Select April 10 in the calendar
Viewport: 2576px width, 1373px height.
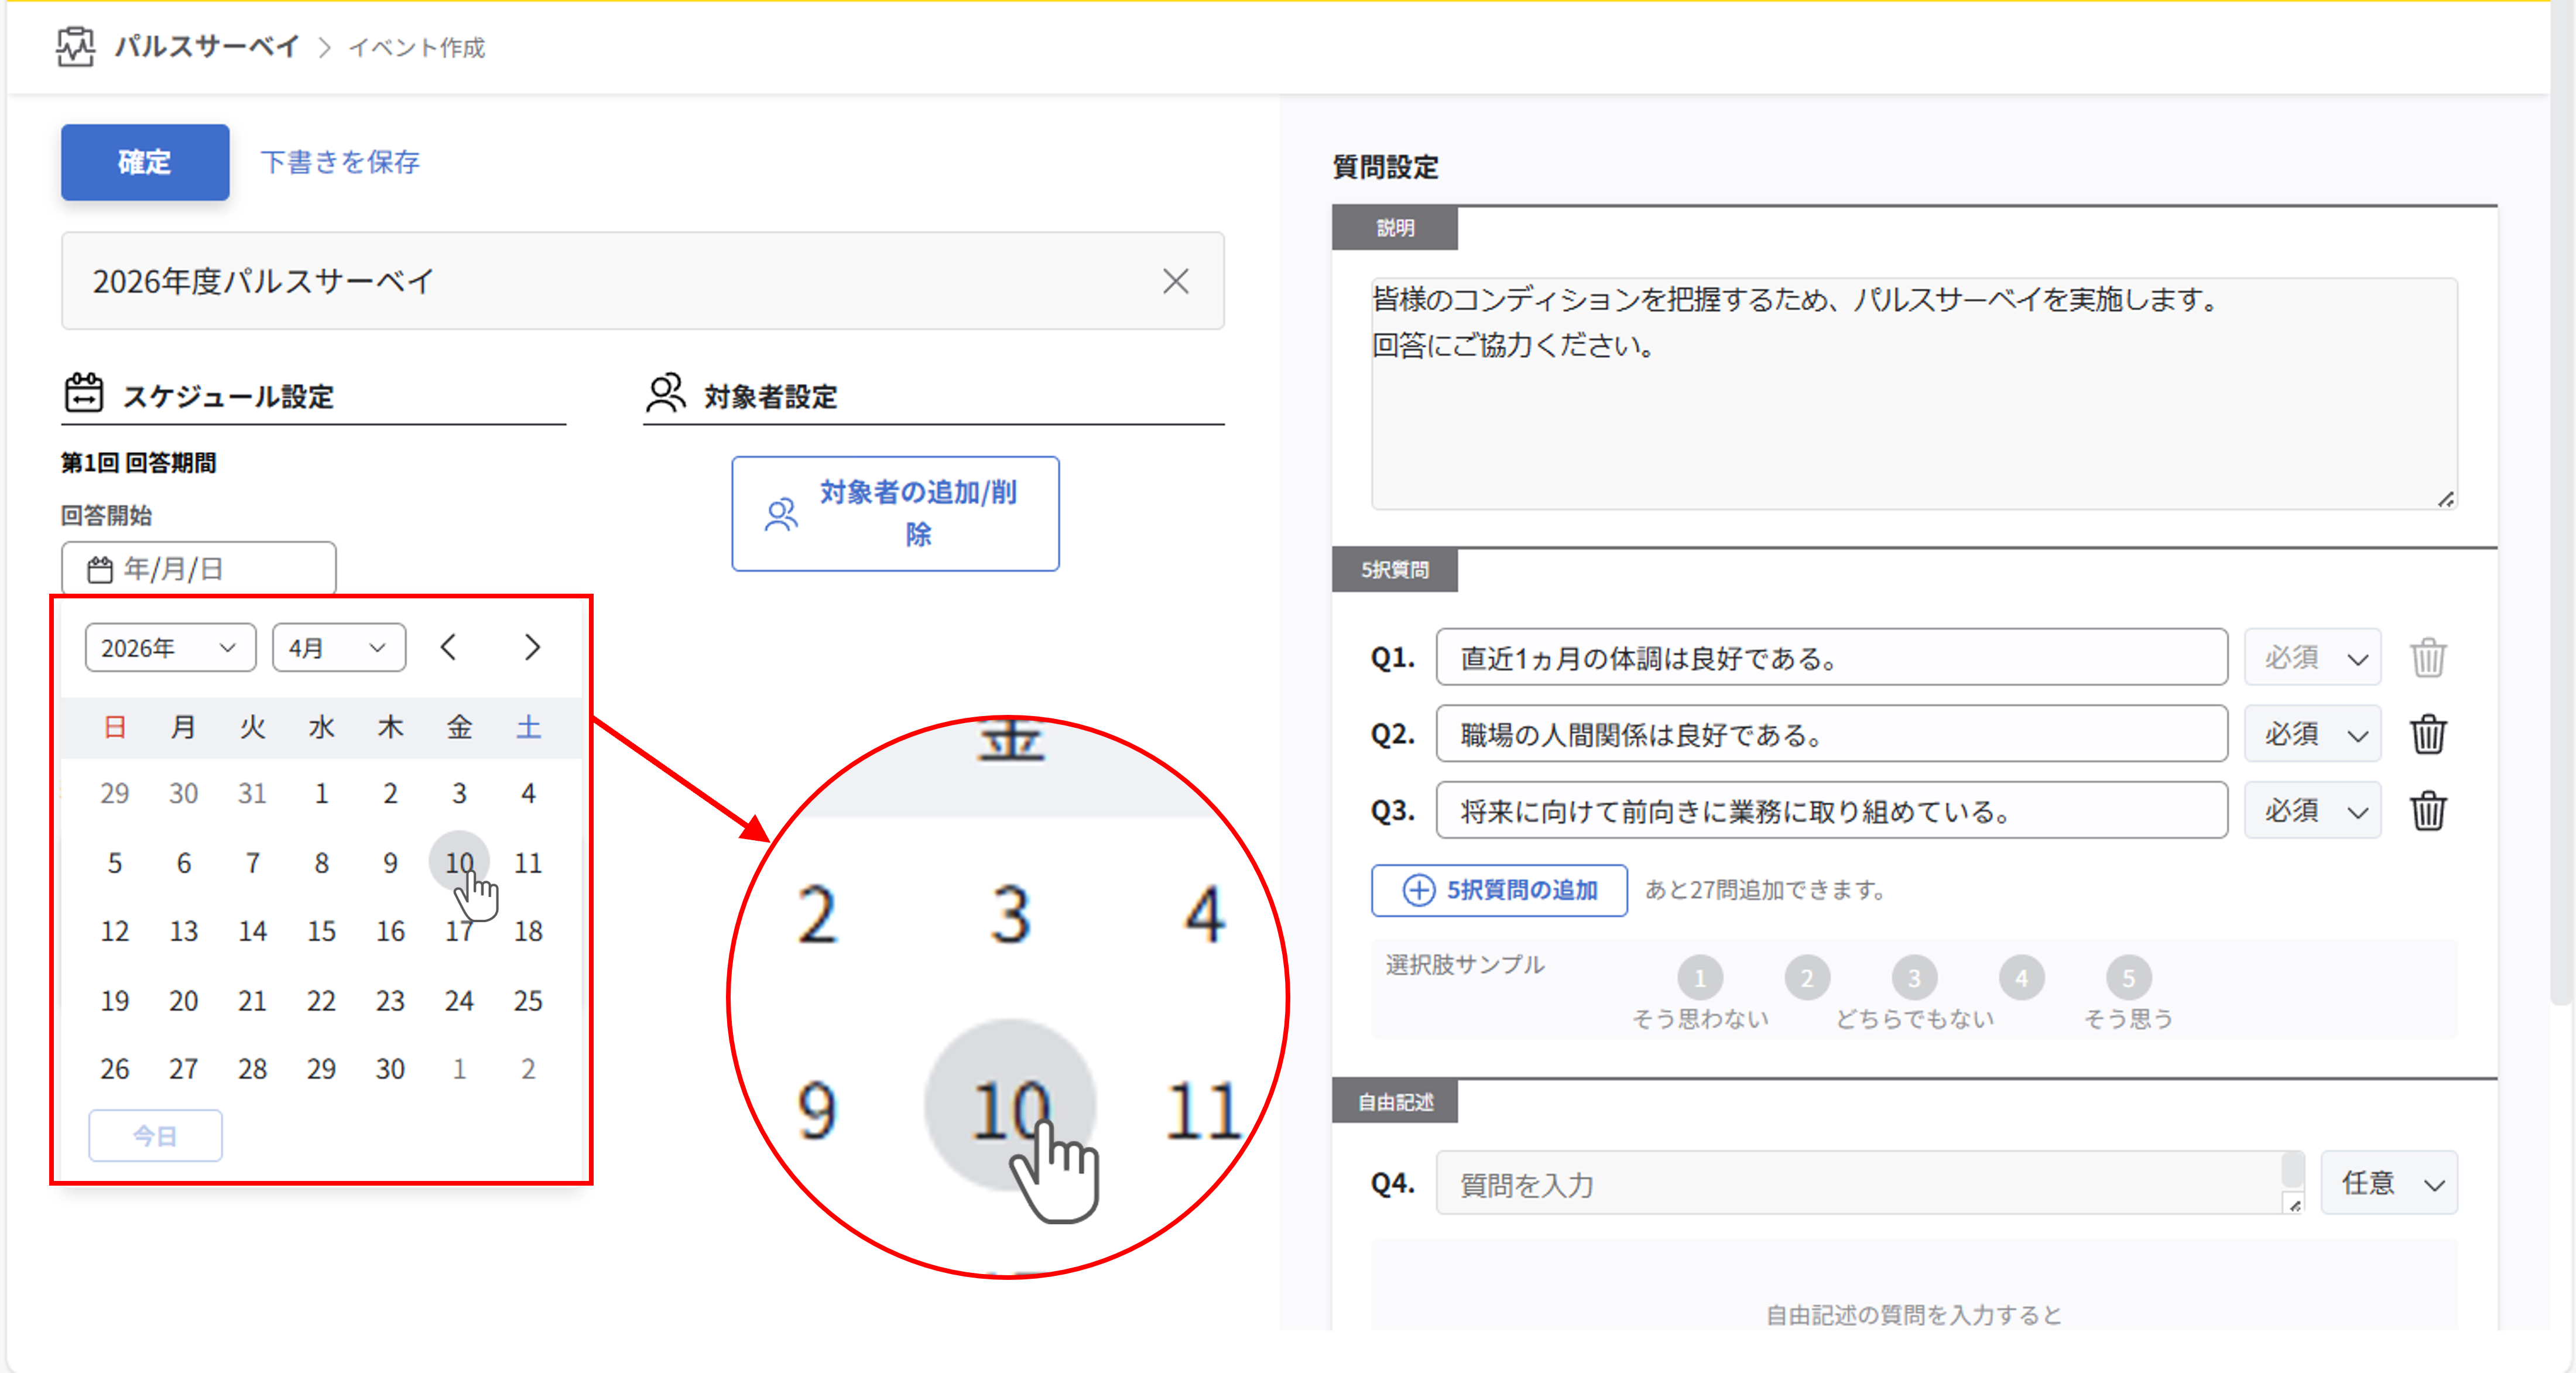pos(459,862)
